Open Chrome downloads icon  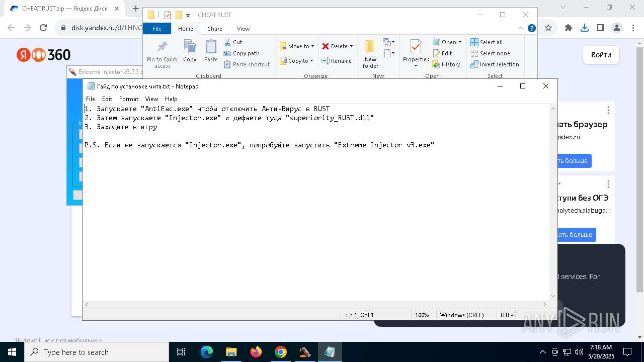click(x=585, y=28)
